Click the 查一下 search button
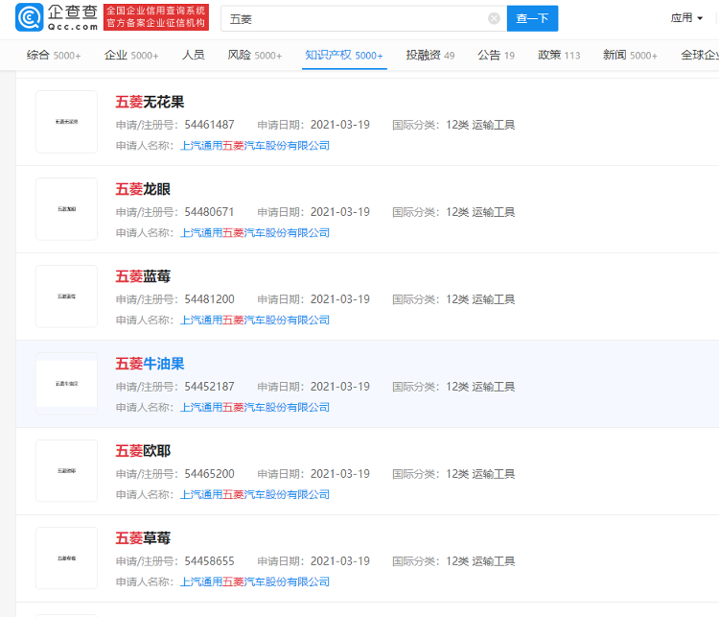This screenshot has width=719, height=617. [532, 18]
